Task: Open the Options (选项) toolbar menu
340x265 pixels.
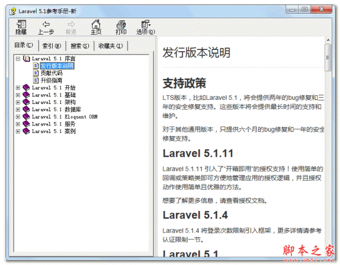Action: [x=146, y=27]
